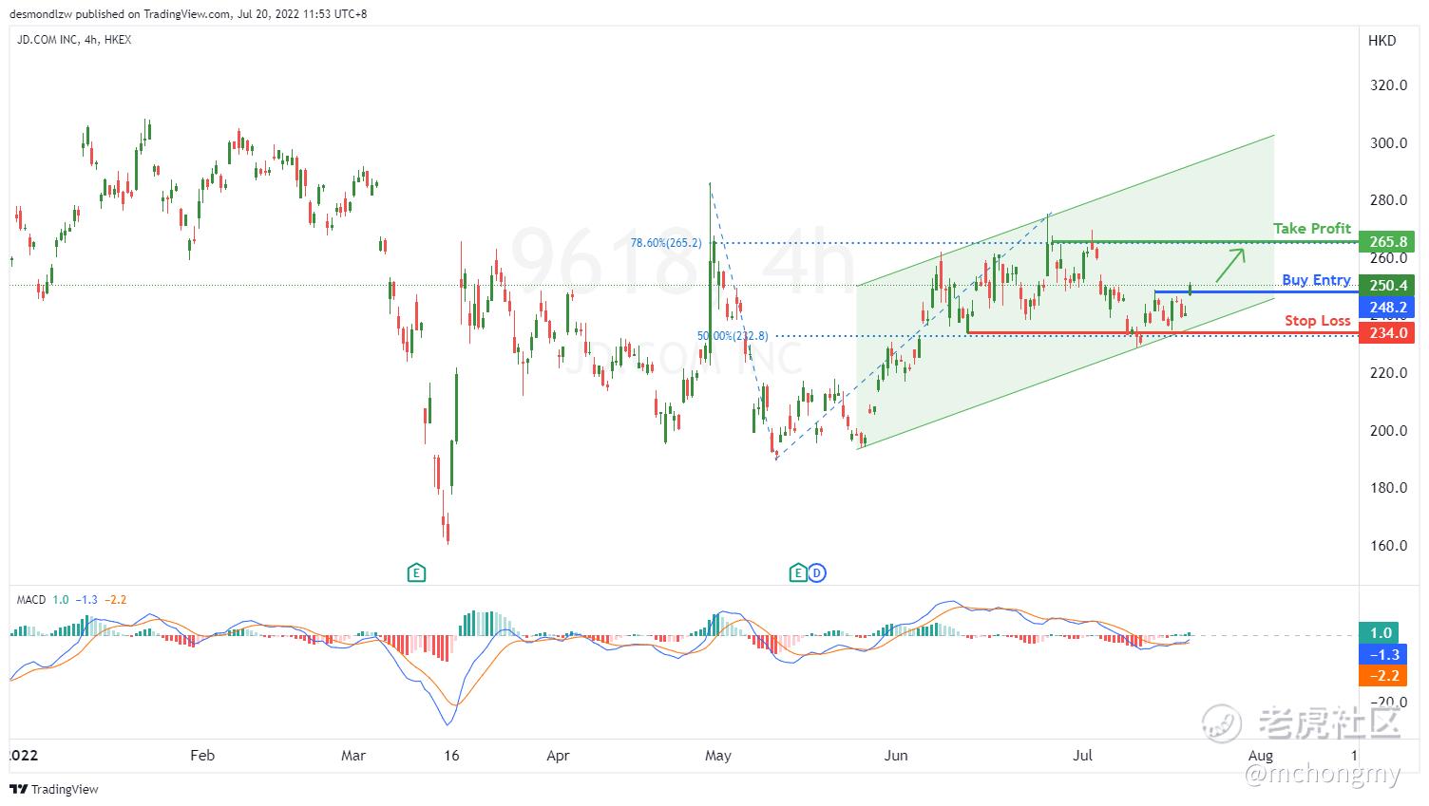Click the blue 248.2 price tag
This screenshot has width=1429, height=806.
1388,307
